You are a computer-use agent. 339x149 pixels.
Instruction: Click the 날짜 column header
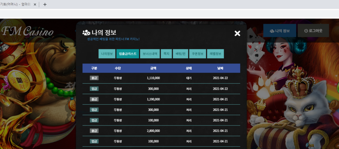[x=220, y=68]
